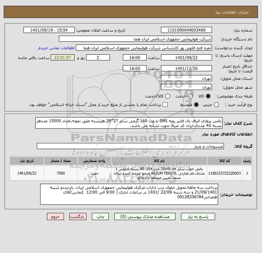Select the کالا radio button
The width and height of the screenshot is (262, 253).
point(208,96)
